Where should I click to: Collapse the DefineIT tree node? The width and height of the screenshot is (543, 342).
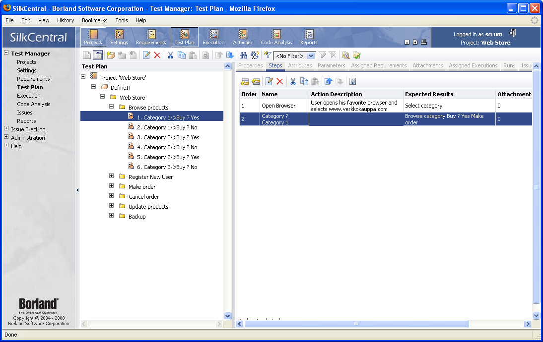click(93, 86)
